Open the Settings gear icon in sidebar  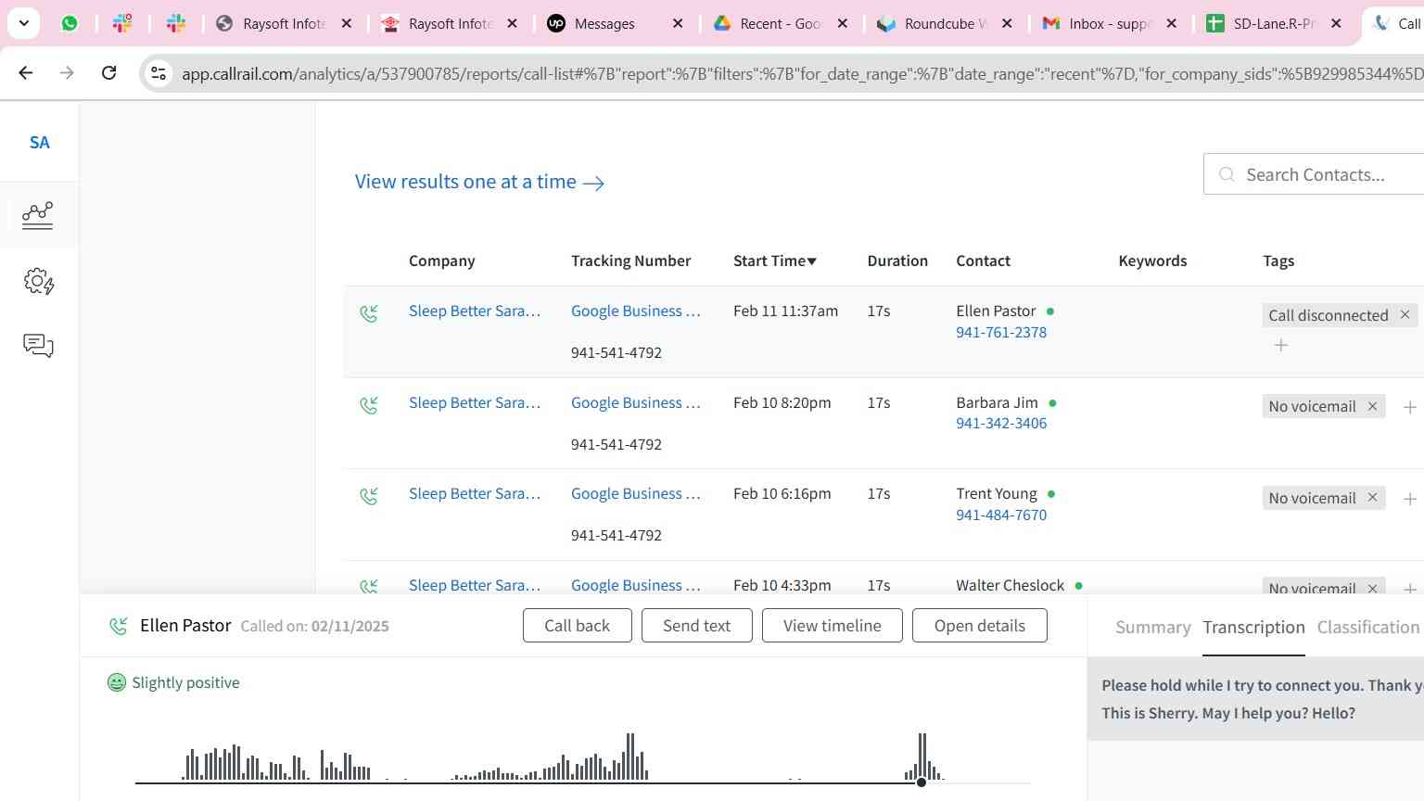tap(39, 282)
